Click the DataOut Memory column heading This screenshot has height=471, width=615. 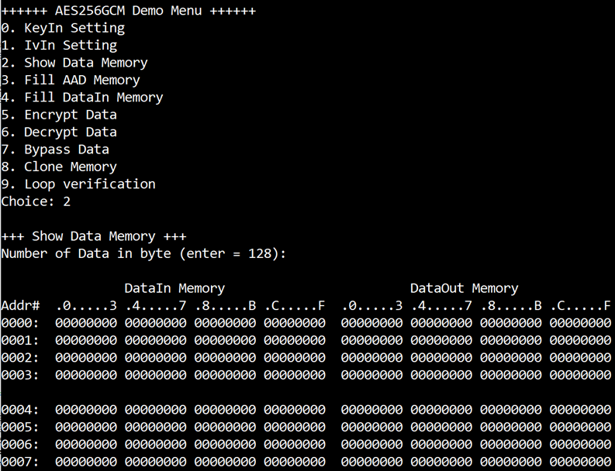465,288
